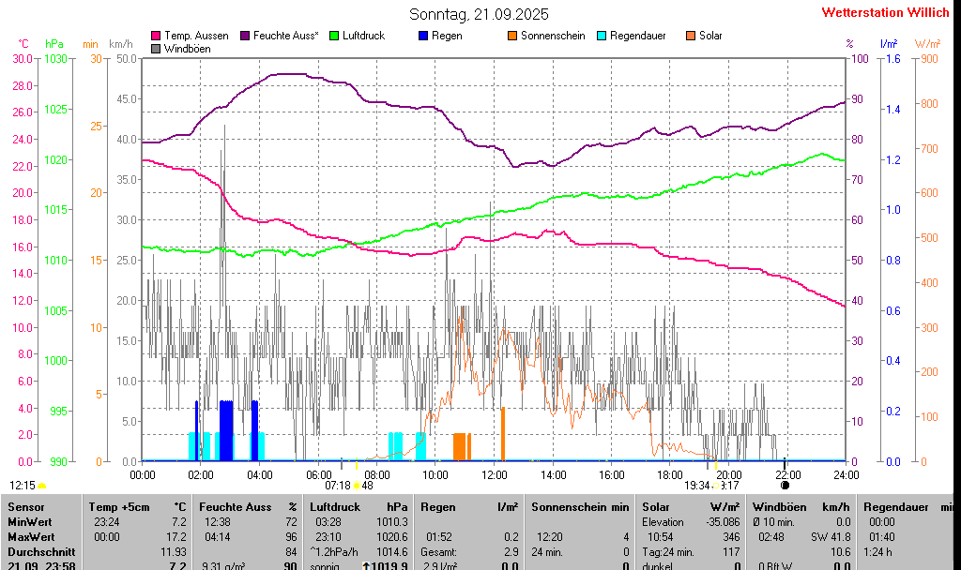Click the cyan Regendauer legend square
This screenshot has width=961, height=570.
603,36
